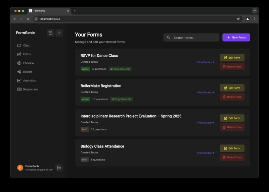Click the Active badge on RSVP for Dance Class
Viewport: 269px width, 192px height.
pyautogui.click(x=85, y=69)
